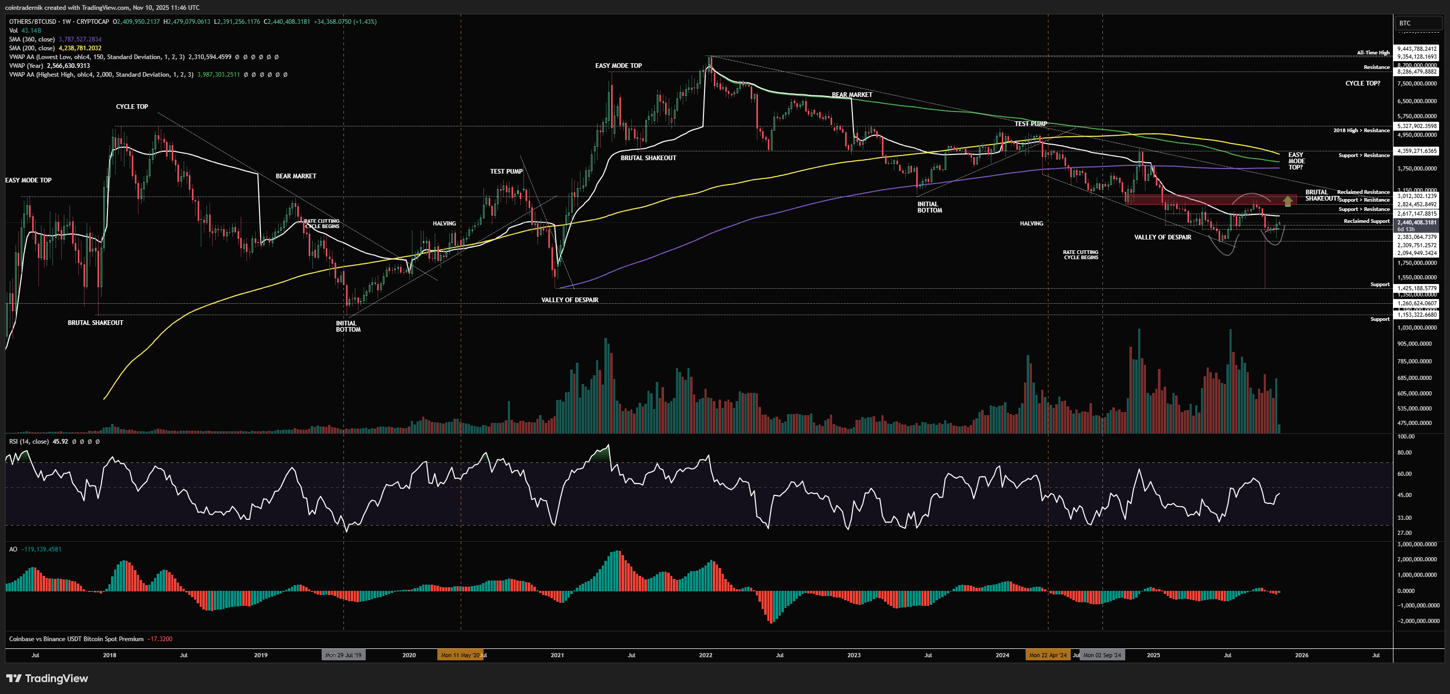Select the VWAP (Year) indicator legend
This screenshot has width=1450, height=694.
coord(25,66)
